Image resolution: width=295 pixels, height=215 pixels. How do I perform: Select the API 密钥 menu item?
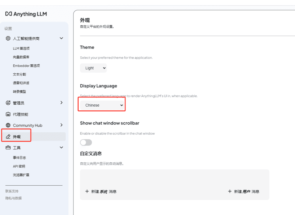(19, 166)
